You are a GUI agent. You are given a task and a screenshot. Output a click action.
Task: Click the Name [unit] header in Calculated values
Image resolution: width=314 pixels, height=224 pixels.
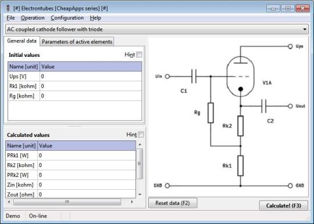[22, 146]
